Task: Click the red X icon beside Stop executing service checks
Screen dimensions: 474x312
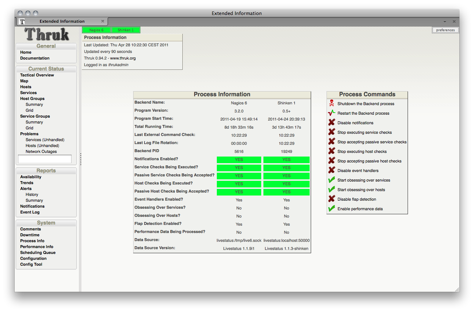Action: point(332,132)
